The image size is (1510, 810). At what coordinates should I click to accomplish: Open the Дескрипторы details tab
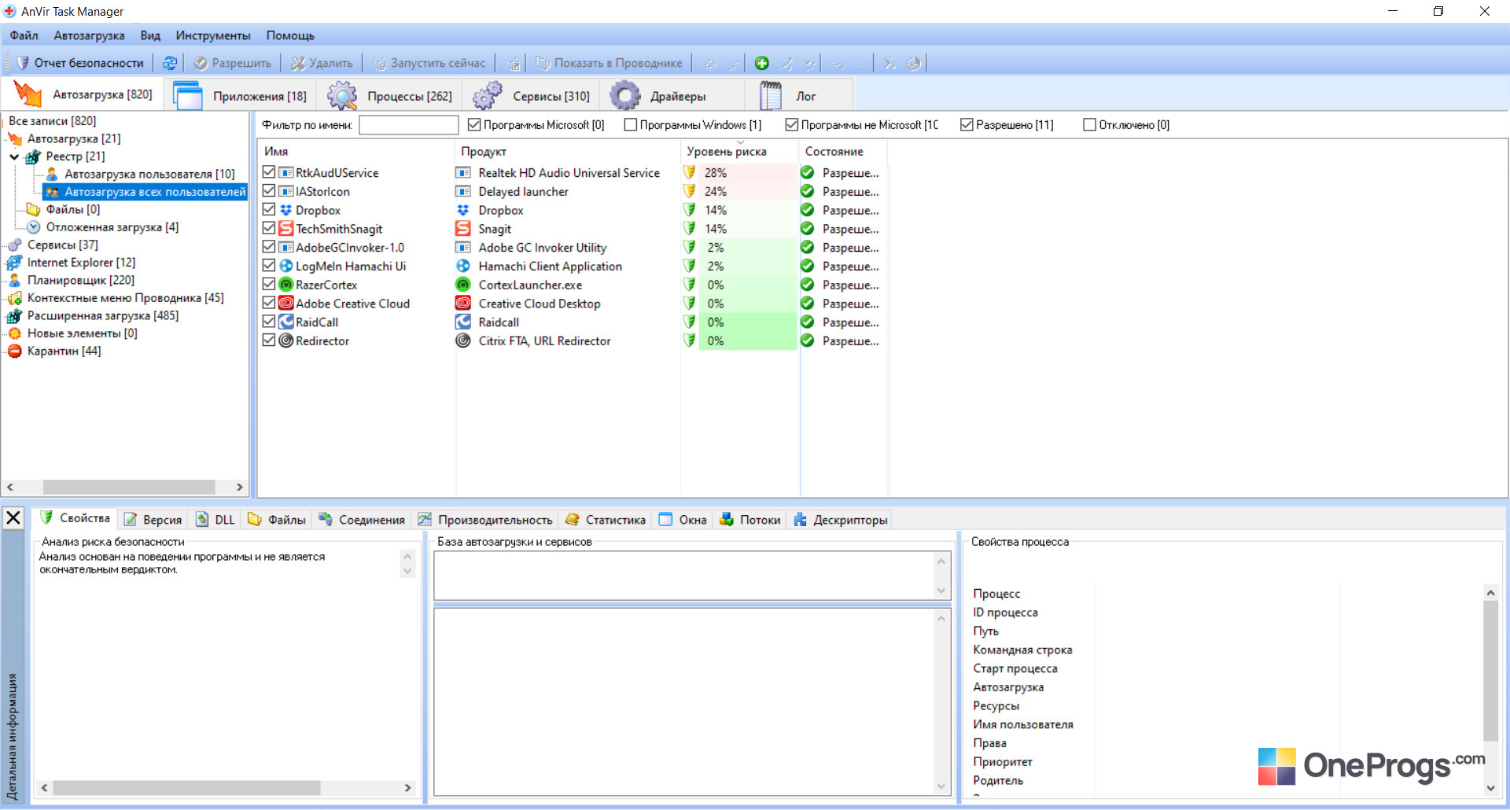(841, 520)
